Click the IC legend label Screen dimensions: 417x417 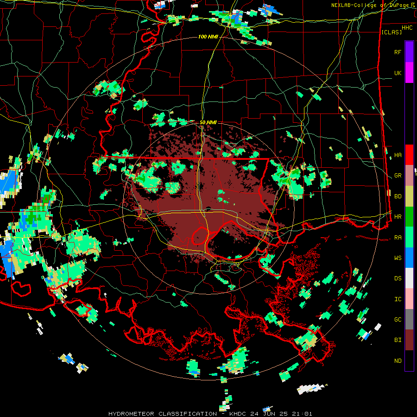398,299
